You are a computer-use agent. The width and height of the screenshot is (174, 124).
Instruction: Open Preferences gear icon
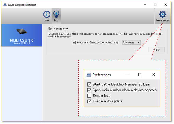[162, 14]
